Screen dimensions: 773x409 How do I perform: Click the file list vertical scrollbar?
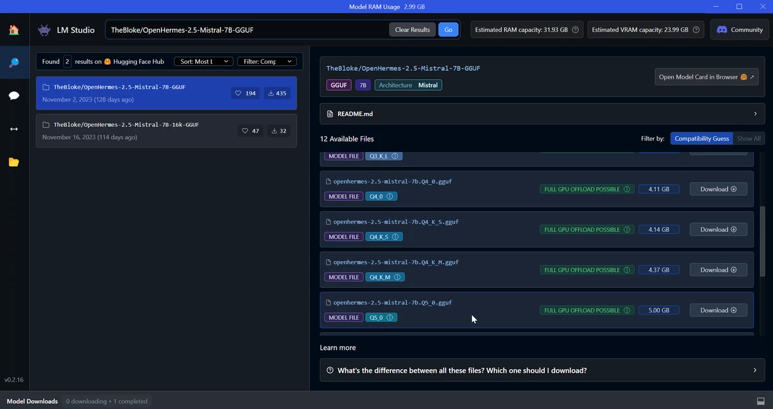763,242
